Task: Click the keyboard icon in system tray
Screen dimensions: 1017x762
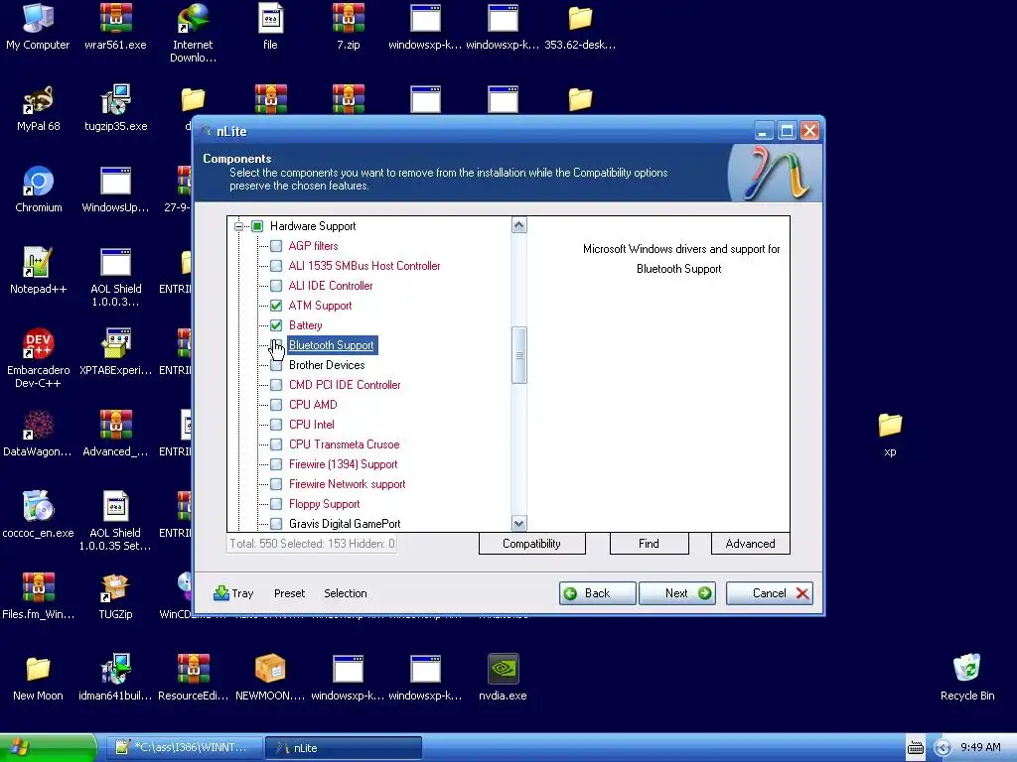Action: [x=915, y=748]
